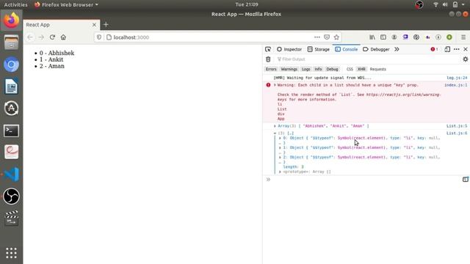Open OBS Studio from the dock
470x264 pixels.
coord(12,197)
